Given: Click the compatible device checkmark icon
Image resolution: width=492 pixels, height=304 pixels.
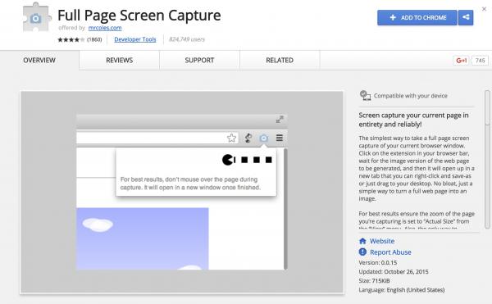Looking at the screenshot, I should click(x=365, y=95).
